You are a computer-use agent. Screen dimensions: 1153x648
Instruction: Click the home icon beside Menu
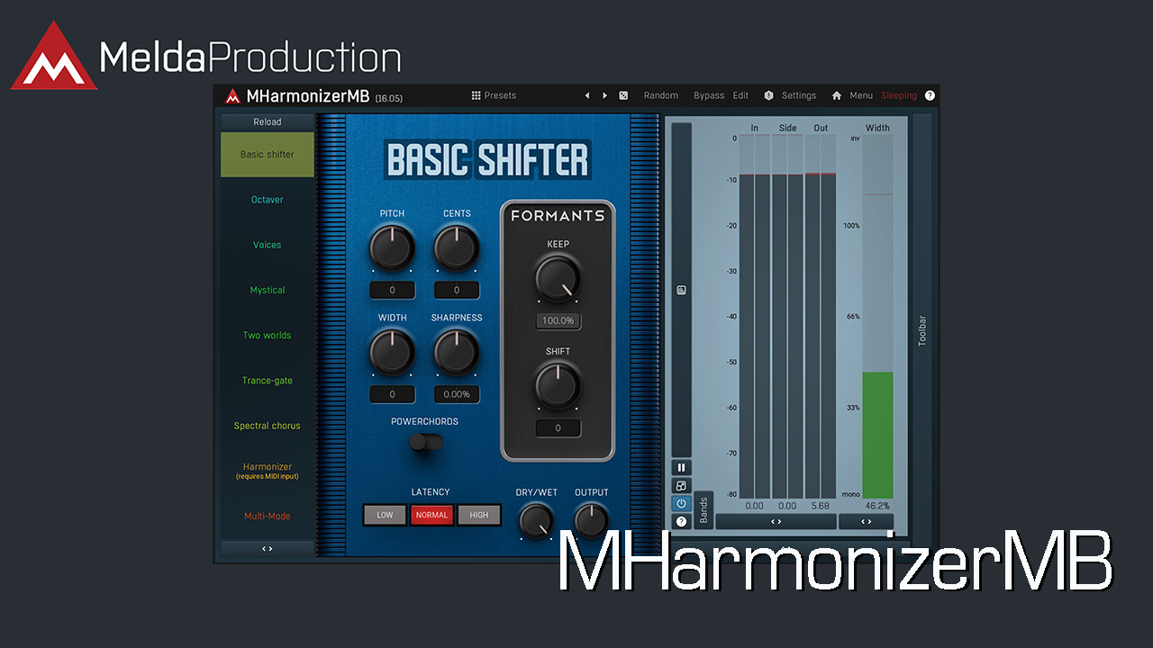[x=836, y=95]
